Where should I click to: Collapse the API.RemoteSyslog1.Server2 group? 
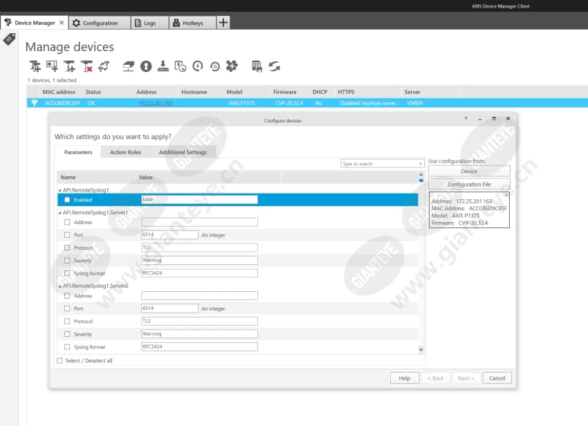tap(60, 286)
